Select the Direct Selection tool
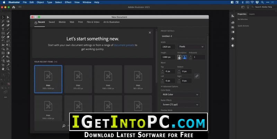 coord(8,17)
